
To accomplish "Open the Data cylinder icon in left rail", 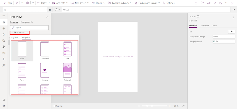I will coord(4,34).
